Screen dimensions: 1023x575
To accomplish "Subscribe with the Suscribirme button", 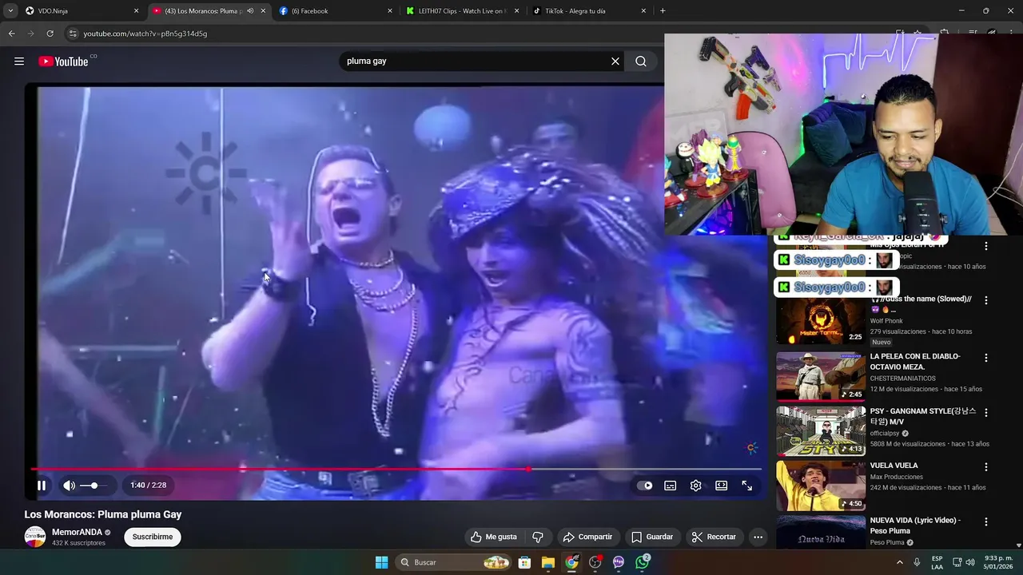I will 153,537.
